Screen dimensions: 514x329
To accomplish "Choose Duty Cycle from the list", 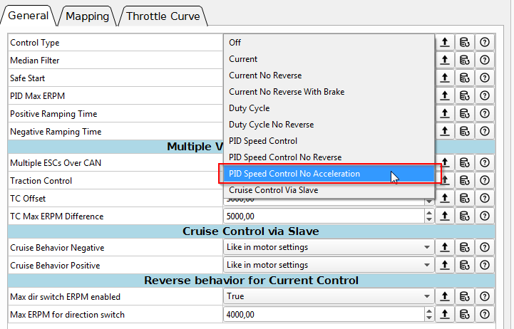I will coord(250,108).
